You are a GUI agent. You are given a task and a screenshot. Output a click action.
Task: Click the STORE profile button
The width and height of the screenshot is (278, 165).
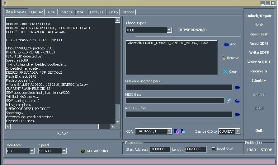point(266,150)
